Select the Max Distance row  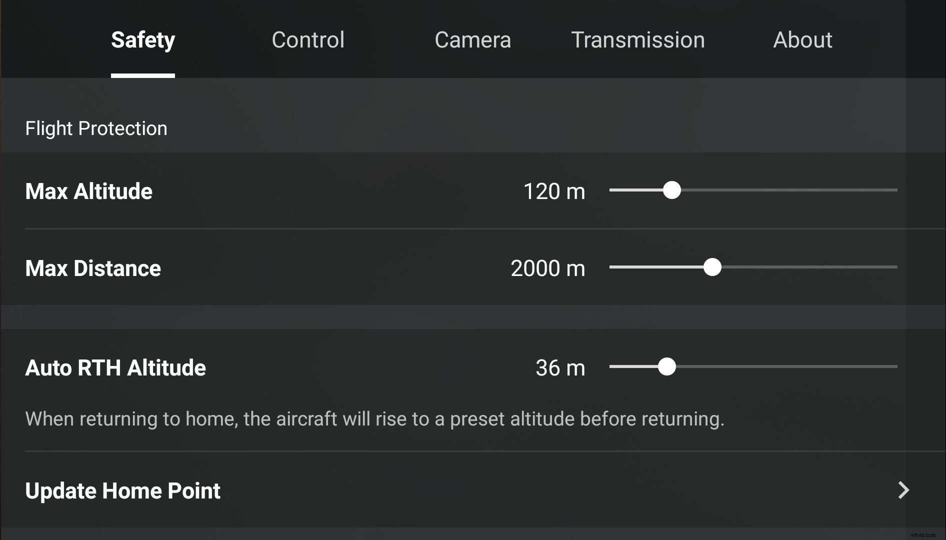pos(92,268)
